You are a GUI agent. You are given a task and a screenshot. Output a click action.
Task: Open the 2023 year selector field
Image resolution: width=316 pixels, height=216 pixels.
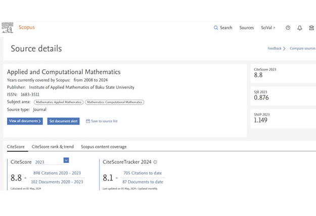(x=52, y=162)
